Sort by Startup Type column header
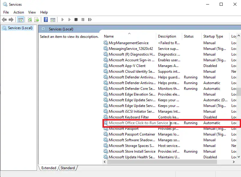 (x=213, y=36)
